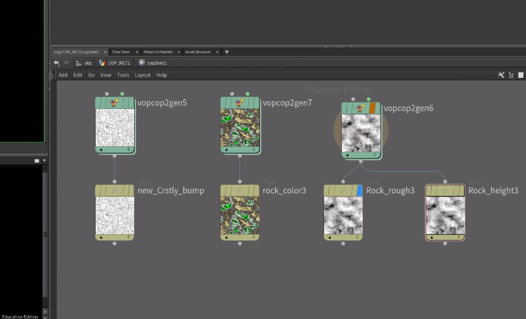Toggle the blue display flag on Rock_rough3
526x319 pixels.
coord(360,190)
